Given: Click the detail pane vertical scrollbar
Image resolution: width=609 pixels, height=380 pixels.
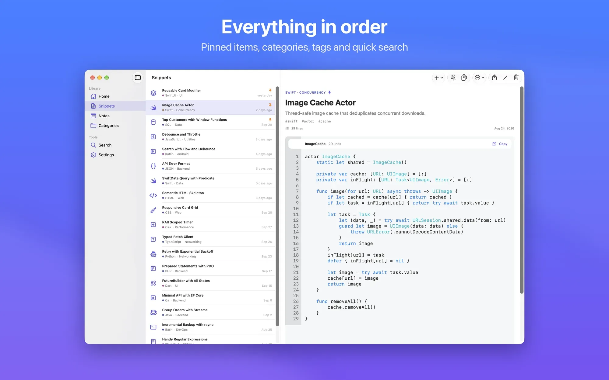Looking at the screenshot, I should pos(522,190).
